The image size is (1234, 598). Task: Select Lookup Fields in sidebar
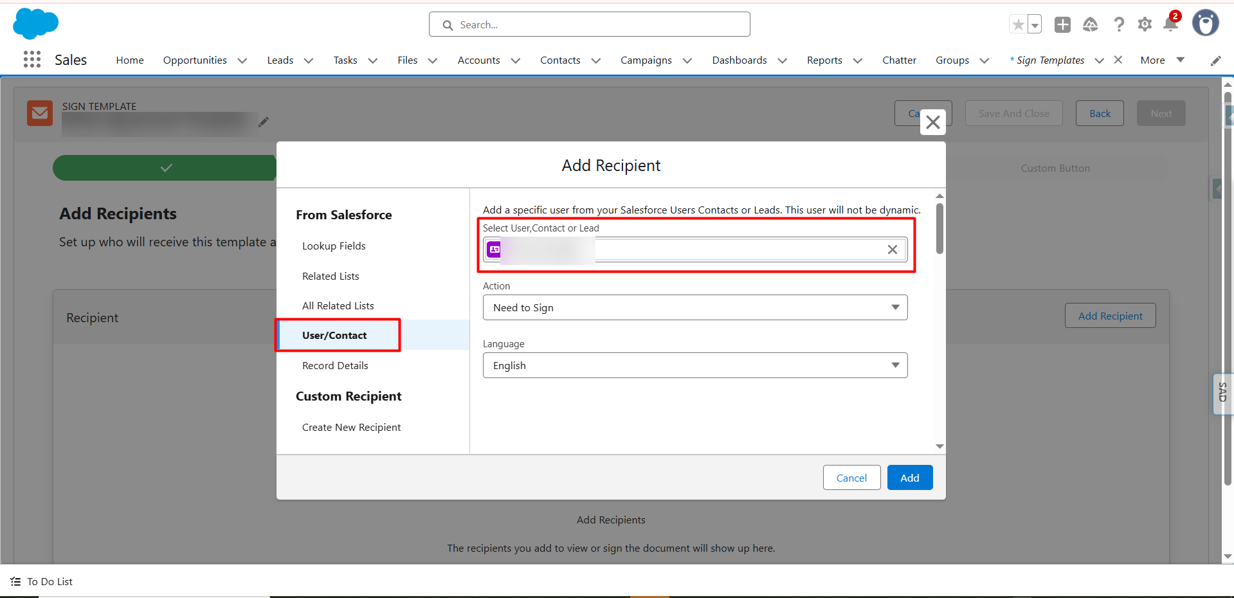(334, 246)
